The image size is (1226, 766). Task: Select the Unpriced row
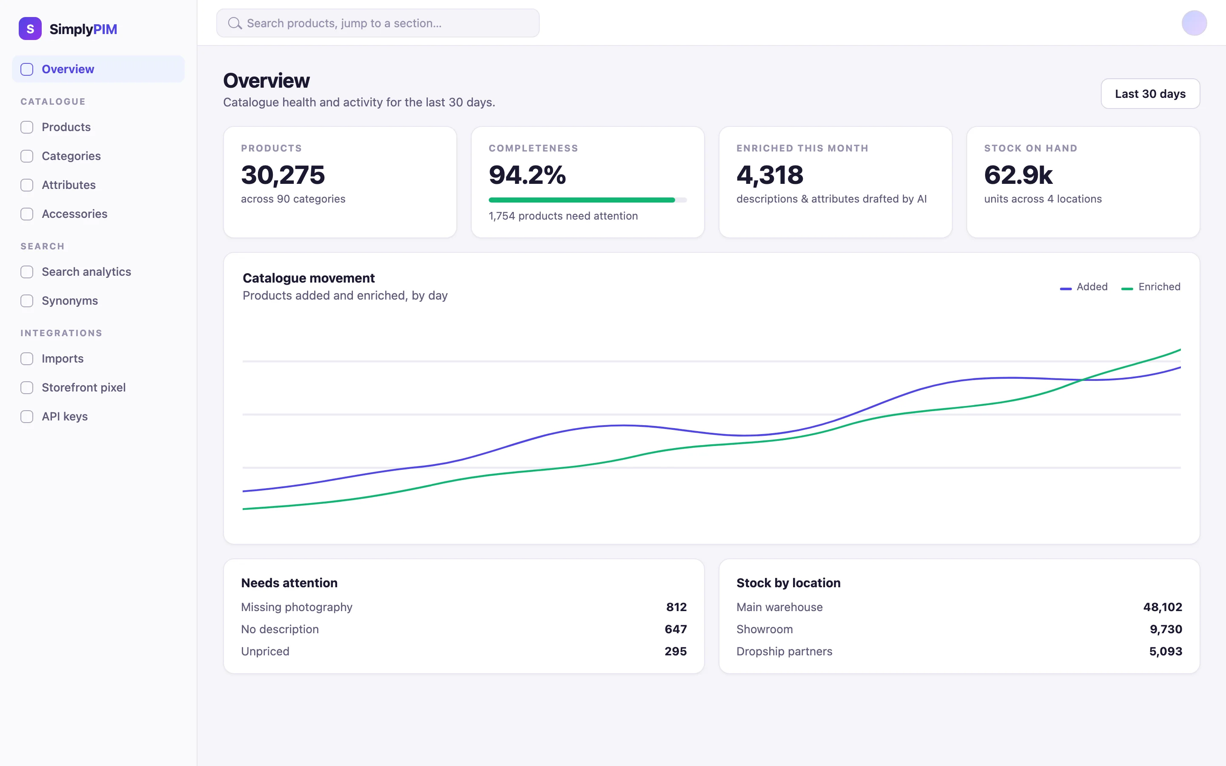tap(464, 652)
